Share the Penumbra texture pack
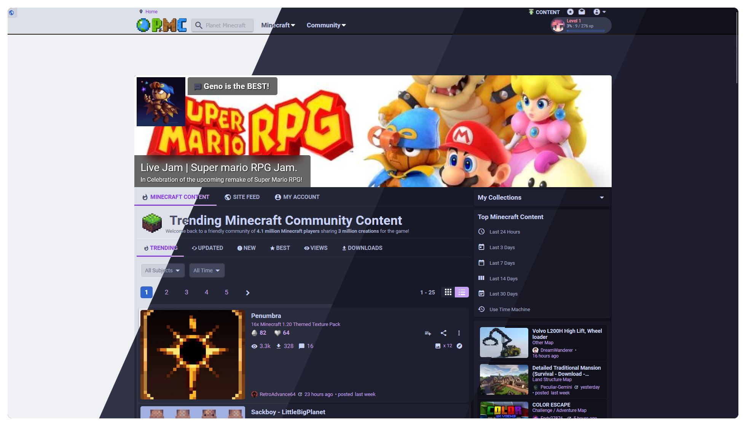The image size is (746, 426). tap(443, 333)
